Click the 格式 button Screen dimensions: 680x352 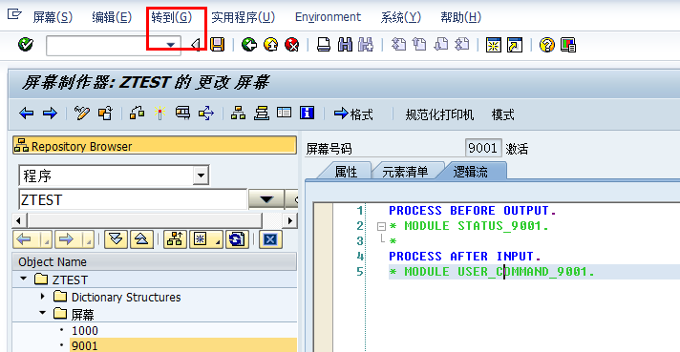pyautogui.click(x=353, y=114)
